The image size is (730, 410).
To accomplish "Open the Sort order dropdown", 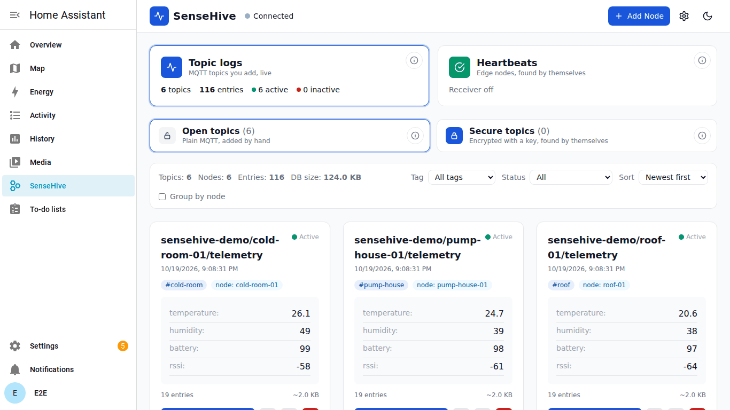I will 673,177.
